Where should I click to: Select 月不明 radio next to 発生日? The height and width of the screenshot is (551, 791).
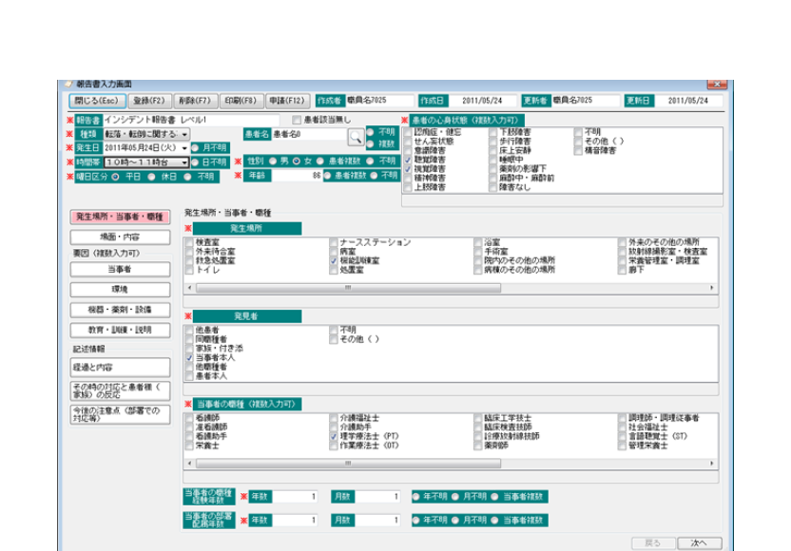click(195, 148)
